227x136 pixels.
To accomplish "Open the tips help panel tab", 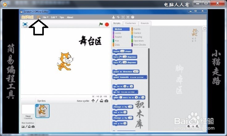I will click(x=204, y=28).
